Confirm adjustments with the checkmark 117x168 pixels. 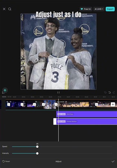[x=113, y=161]
